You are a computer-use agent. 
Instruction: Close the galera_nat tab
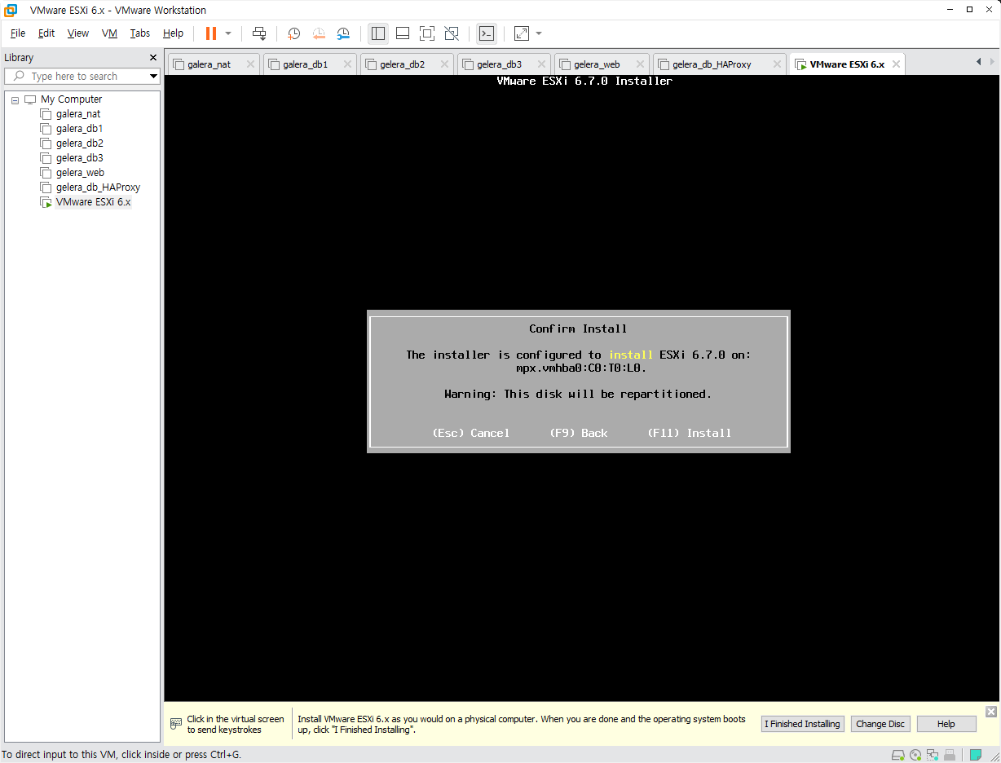250,64
